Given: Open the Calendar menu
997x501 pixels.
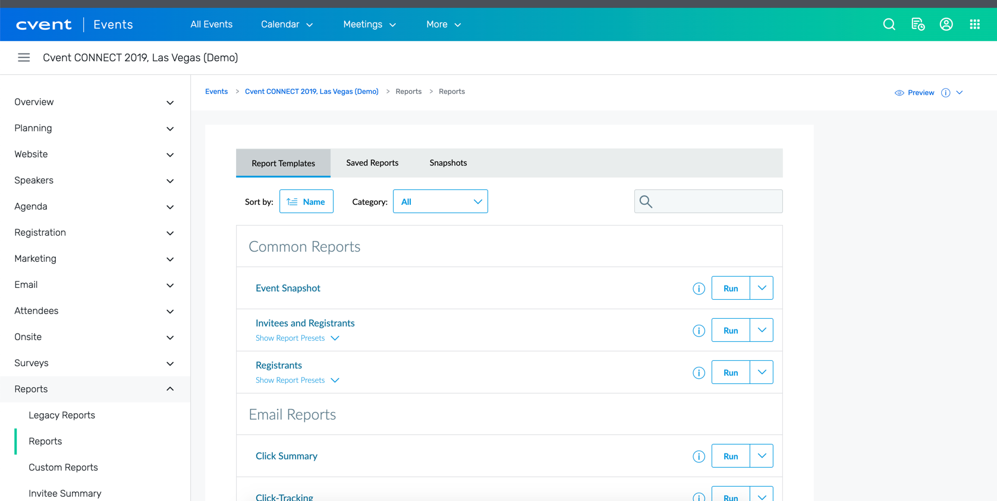Looking at the screenshot, I should pyautogui.click(x=287, y=24).
